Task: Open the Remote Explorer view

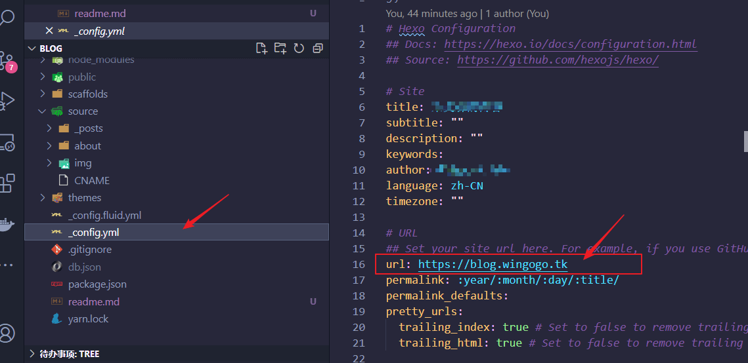Action: tap(7, 142)
